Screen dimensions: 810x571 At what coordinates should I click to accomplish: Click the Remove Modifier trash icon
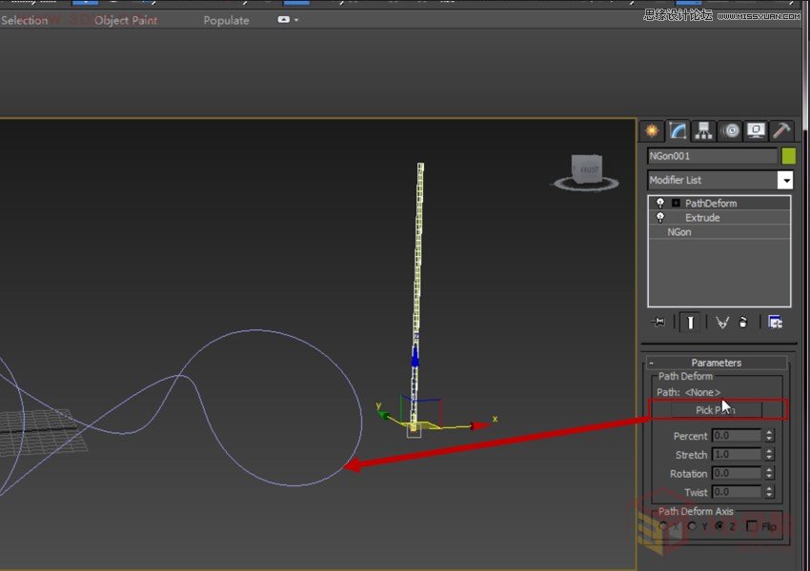pos(743,322)
